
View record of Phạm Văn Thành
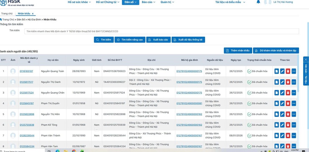click(x=276, y=135)
